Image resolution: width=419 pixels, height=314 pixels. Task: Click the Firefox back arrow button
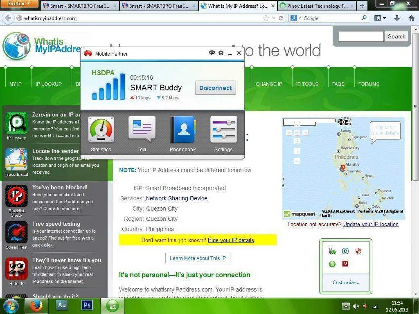[8, 18]
